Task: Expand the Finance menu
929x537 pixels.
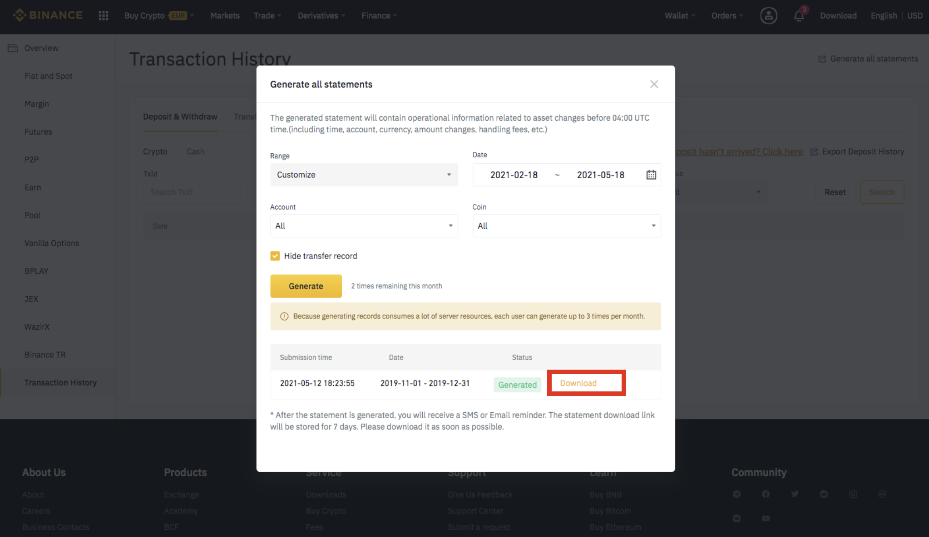Action: point(379,15)
